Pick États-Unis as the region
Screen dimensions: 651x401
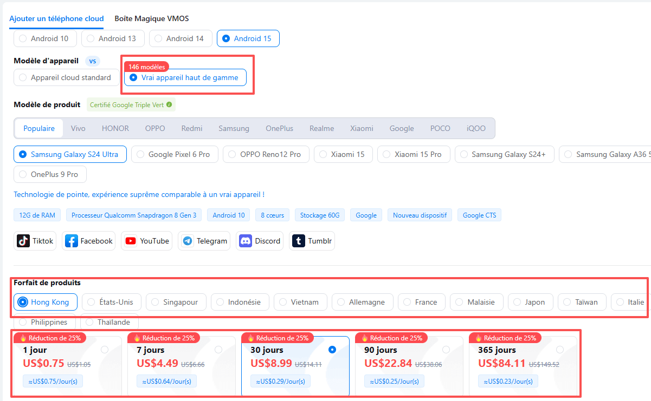tap(111, 302)
